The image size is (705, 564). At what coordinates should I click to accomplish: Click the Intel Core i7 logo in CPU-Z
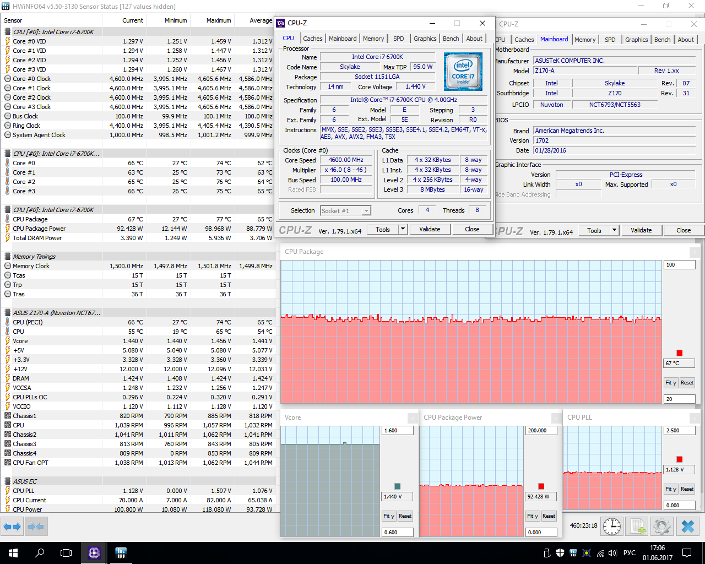click(463, 72)
